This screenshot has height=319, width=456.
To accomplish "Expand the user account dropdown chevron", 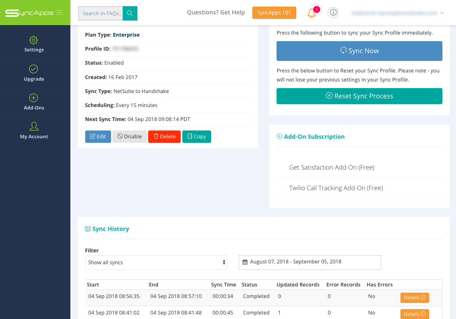I will (x=442, y=13).
